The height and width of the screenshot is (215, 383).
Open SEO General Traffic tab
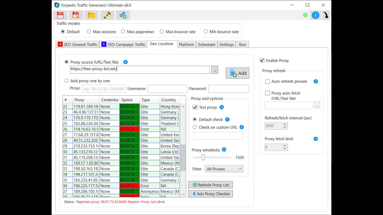(77, 44)
